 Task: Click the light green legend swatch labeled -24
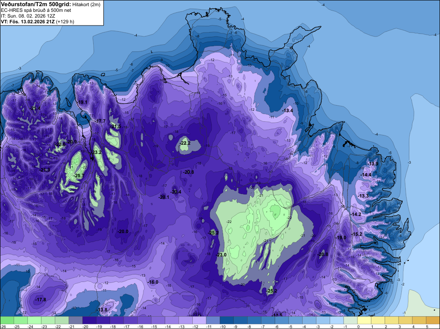pyautogui.click(x=34, y=320)
